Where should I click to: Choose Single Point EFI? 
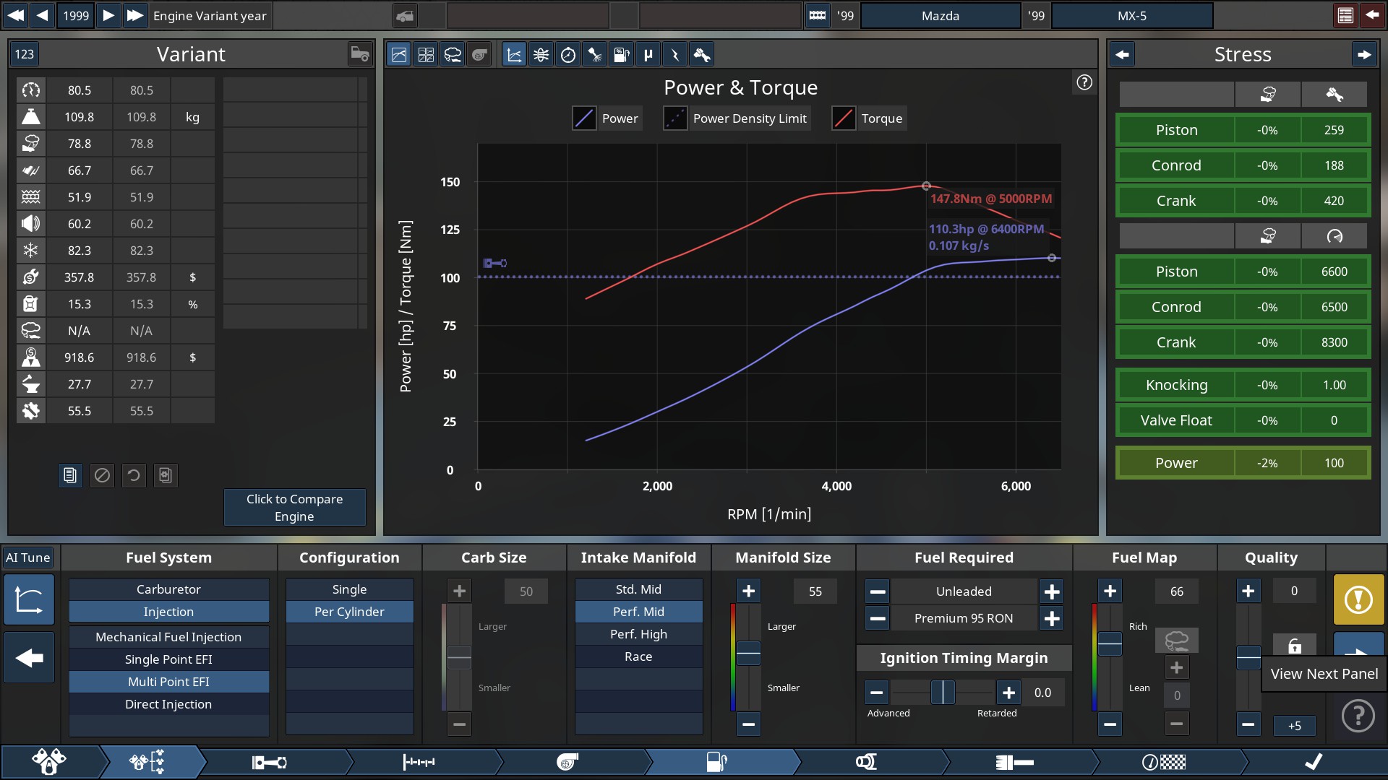click(x=168, y=659)
